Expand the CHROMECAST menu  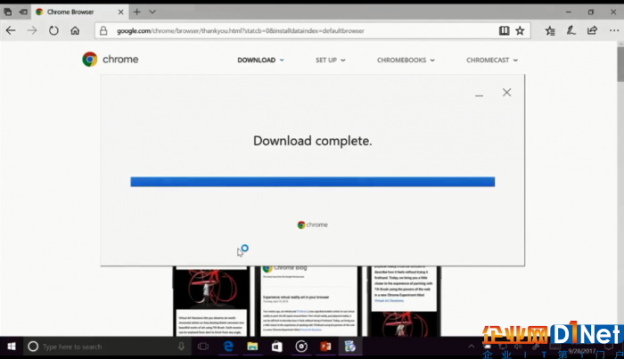(x=492, y=60)
